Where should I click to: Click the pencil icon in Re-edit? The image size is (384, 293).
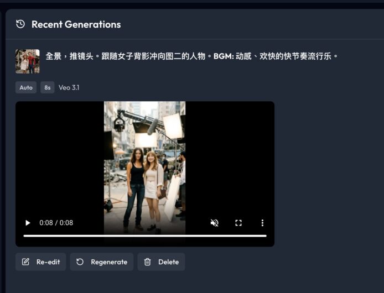click(25, 262)
